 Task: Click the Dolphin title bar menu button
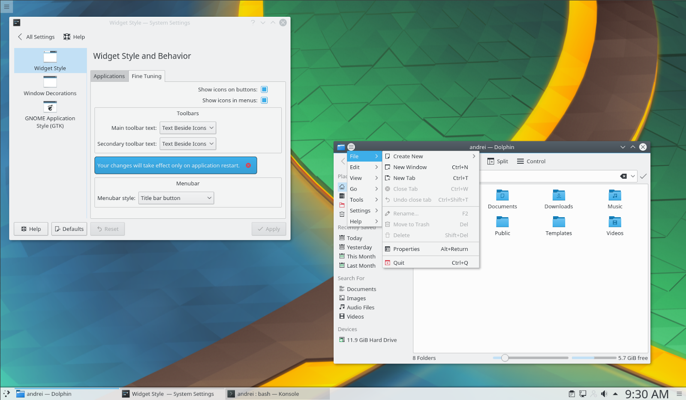[351, 147]
